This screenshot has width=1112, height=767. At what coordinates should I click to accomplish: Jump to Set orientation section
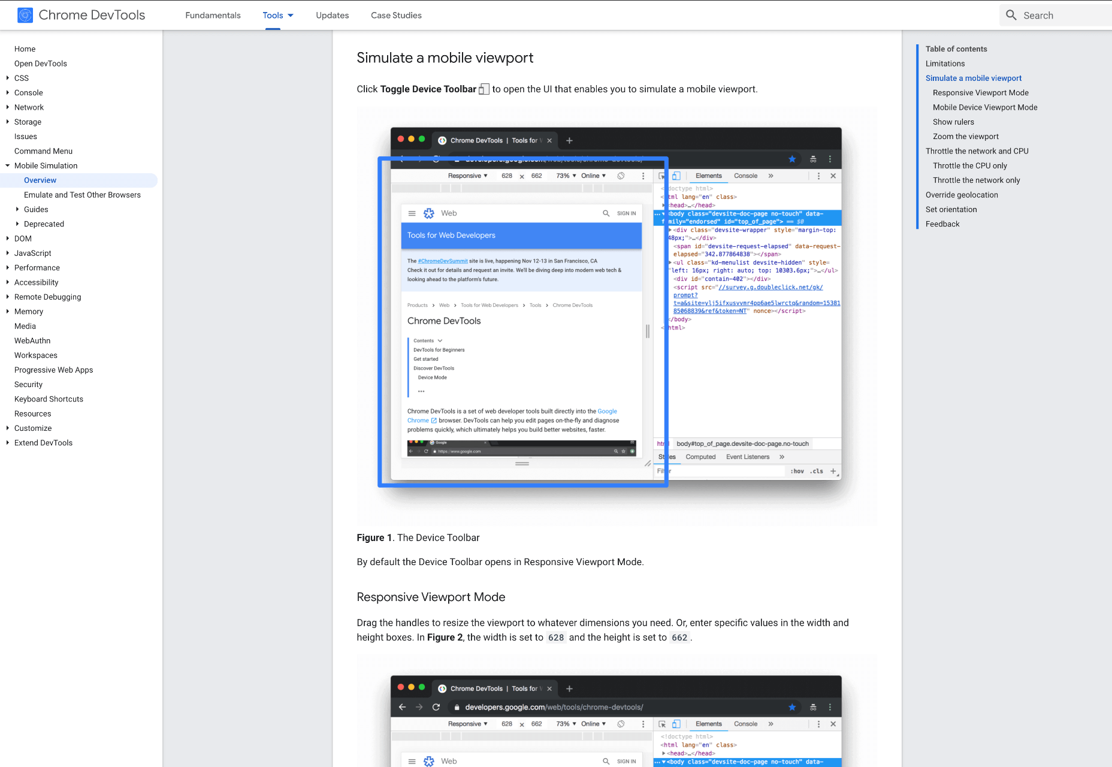click(x=951, y=209)
